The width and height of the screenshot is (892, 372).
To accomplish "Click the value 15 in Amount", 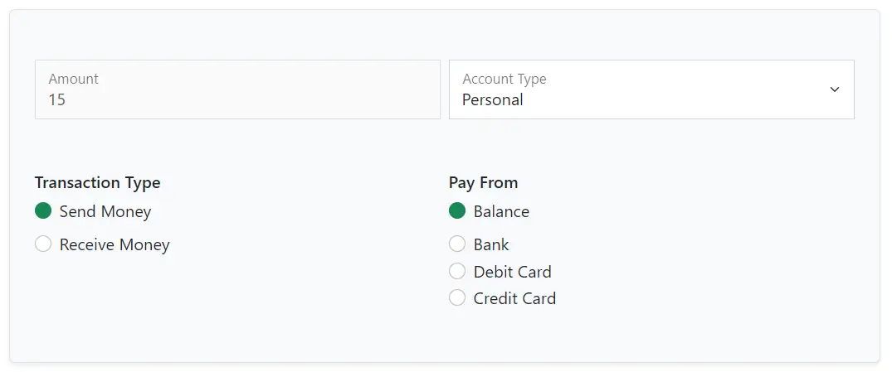I will [57, 100].
